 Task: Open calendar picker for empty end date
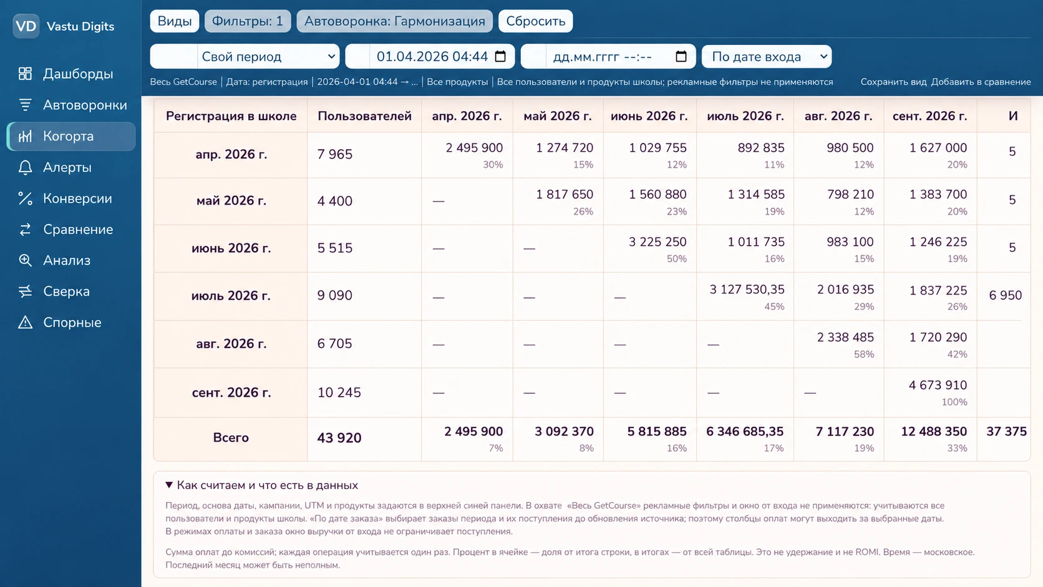(x=681, y=57)
